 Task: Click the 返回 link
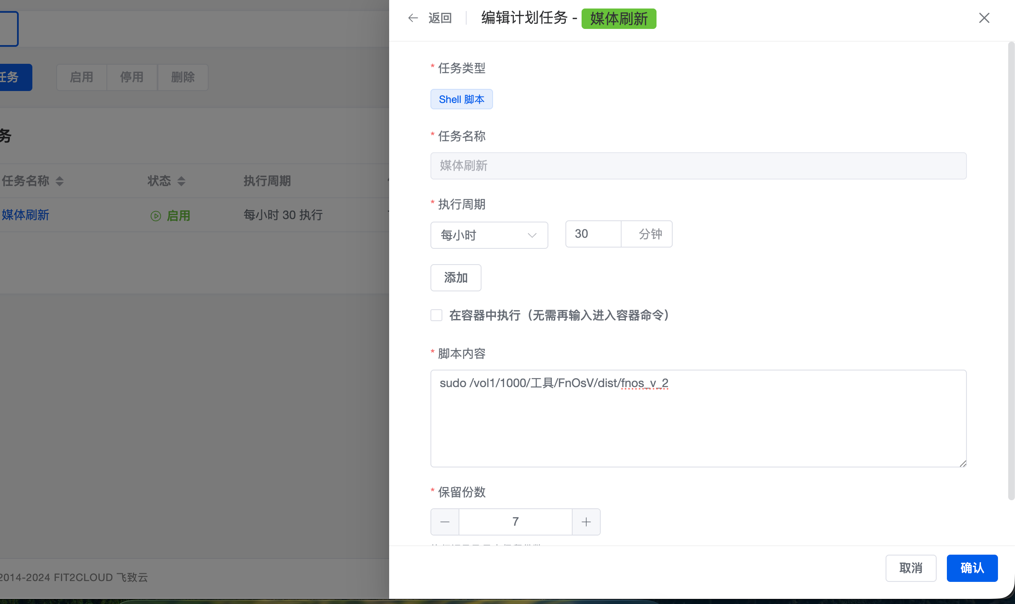(440, 18)
